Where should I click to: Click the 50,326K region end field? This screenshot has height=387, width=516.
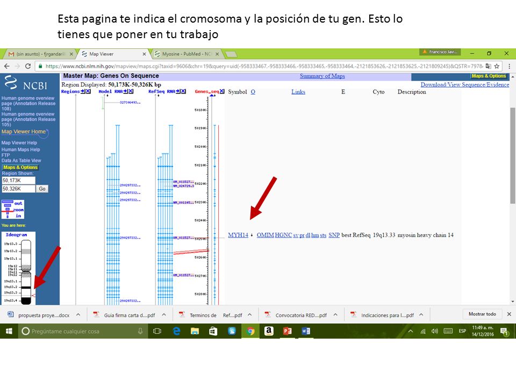tap(18, 189)
